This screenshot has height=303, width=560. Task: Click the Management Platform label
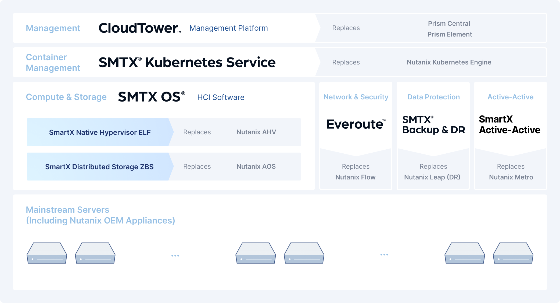click(x=229, y=28)
